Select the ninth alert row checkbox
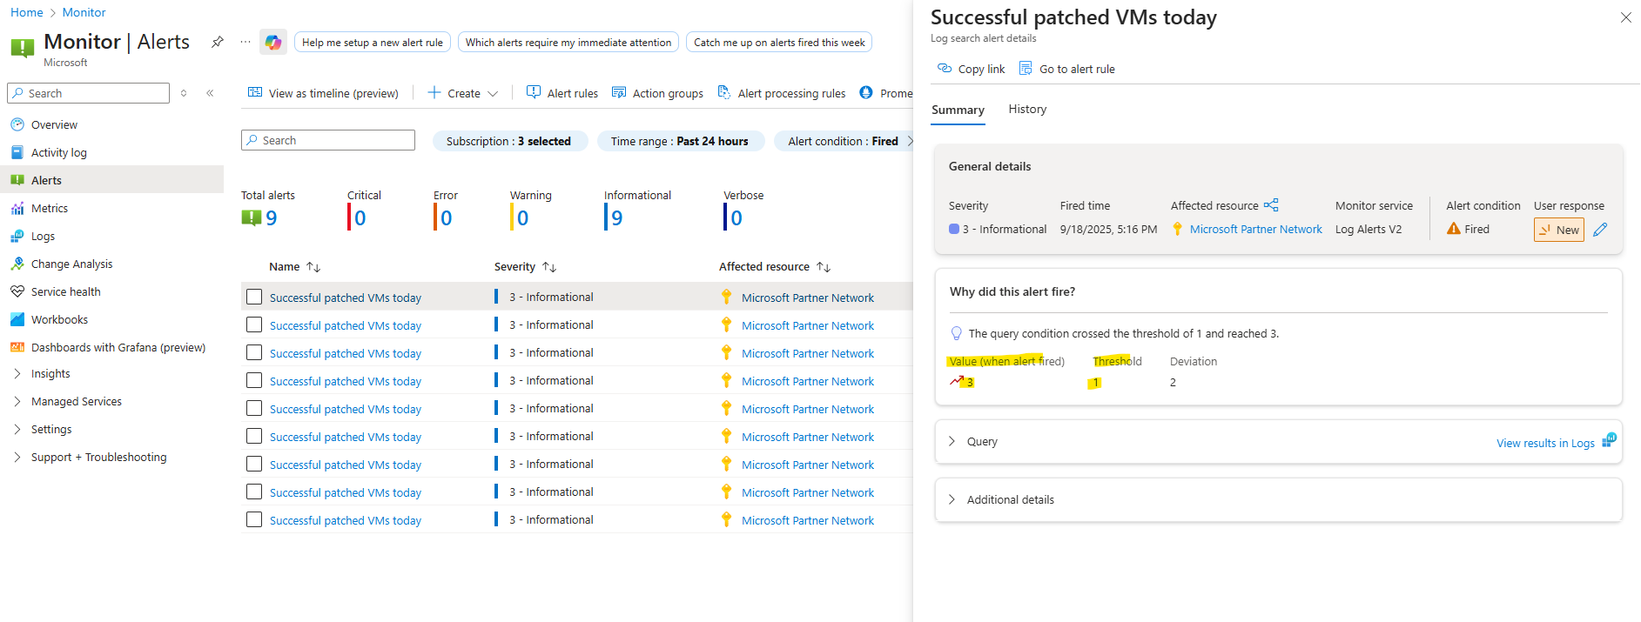This screenshot has width=1641, height=622. pos(254,519)
